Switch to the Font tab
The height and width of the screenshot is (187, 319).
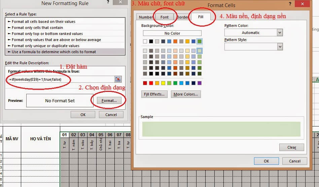click(165, 17)
